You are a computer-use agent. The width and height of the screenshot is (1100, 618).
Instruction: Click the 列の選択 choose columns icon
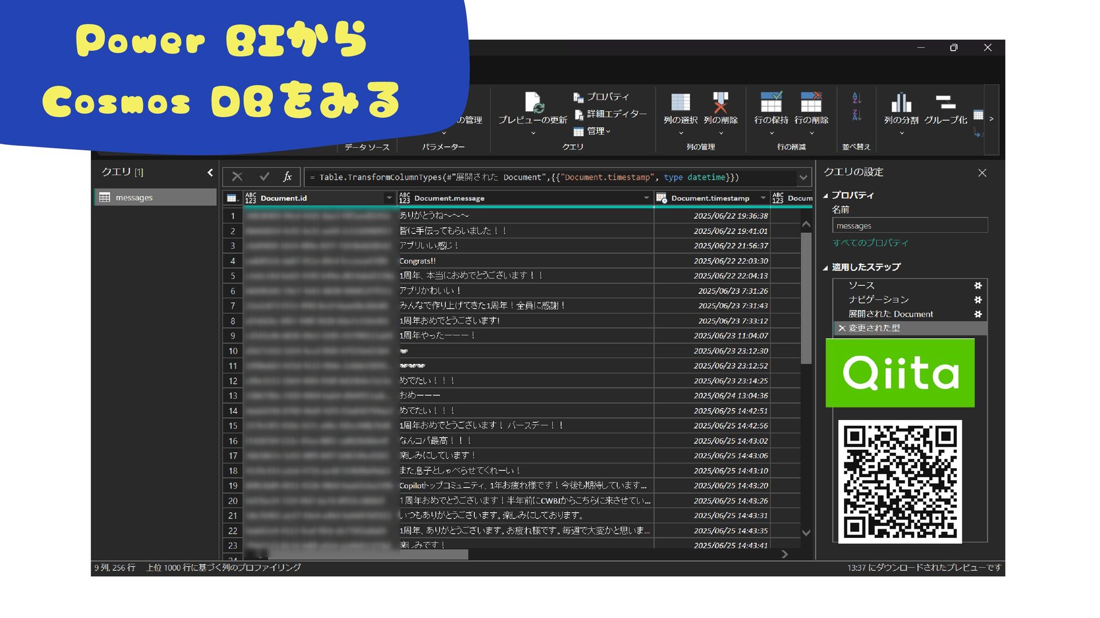(x=680, y=103)
